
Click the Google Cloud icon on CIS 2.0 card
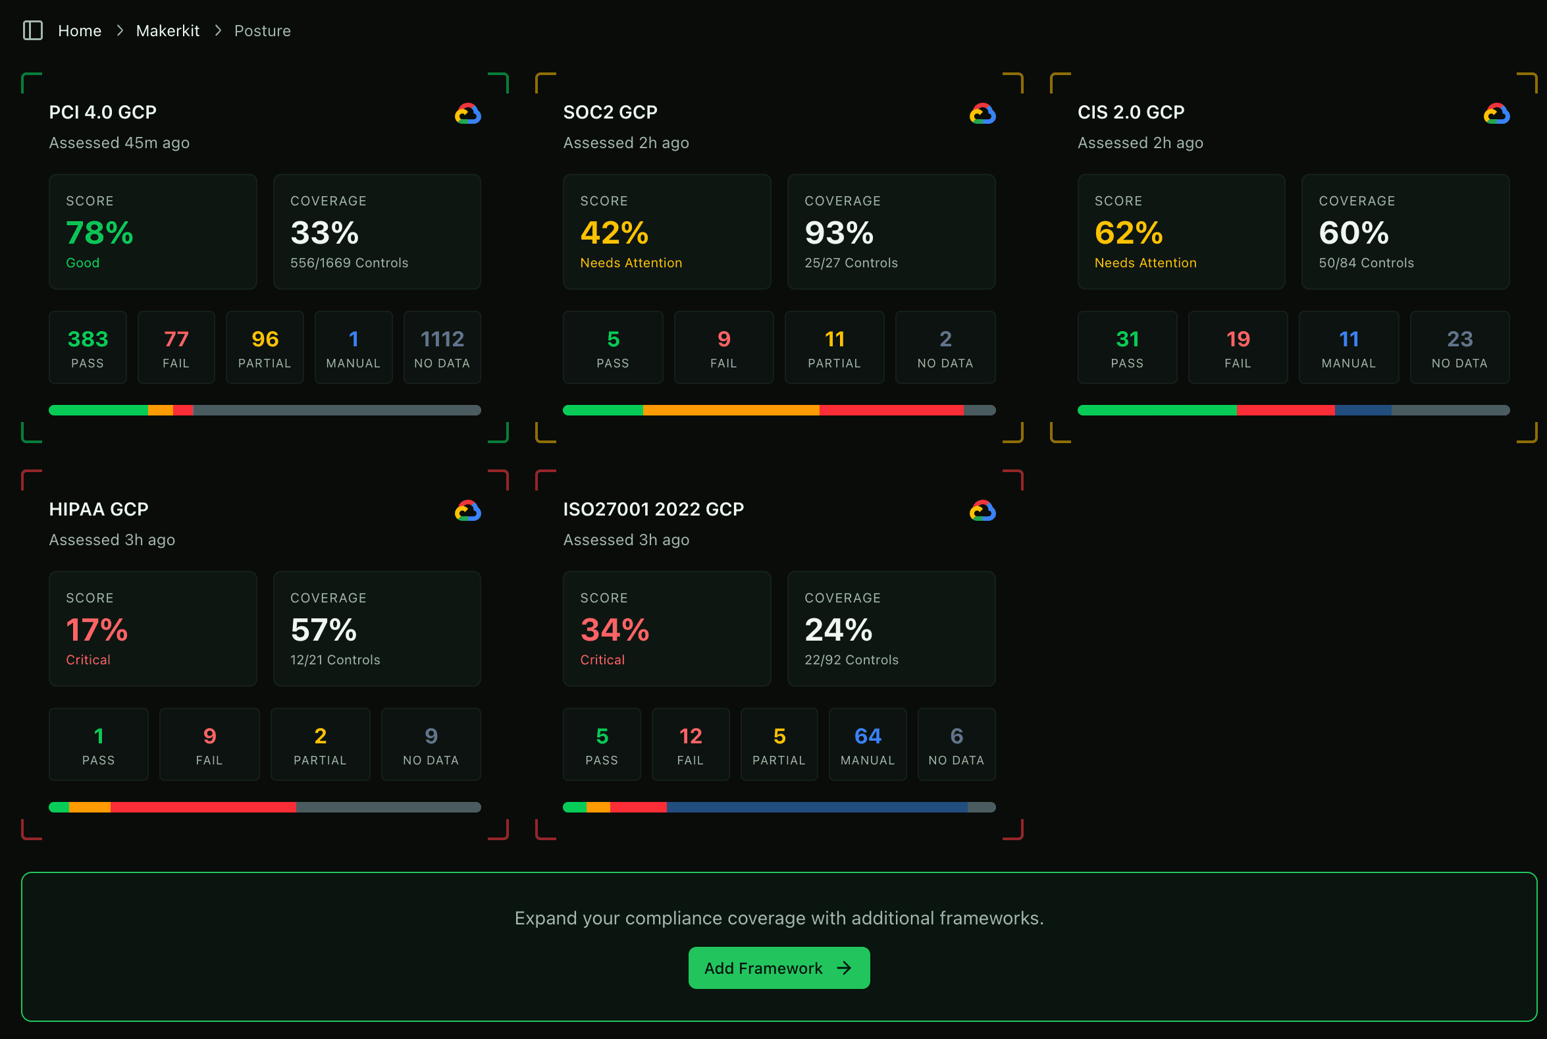1497,113
